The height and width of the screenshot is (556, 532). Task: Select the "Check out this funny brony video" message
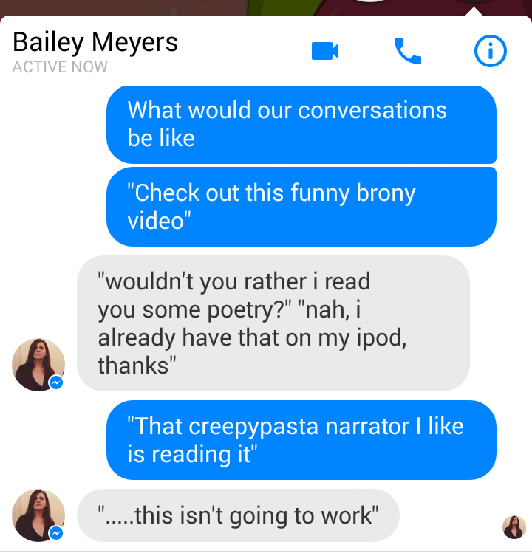pos(301,207)
